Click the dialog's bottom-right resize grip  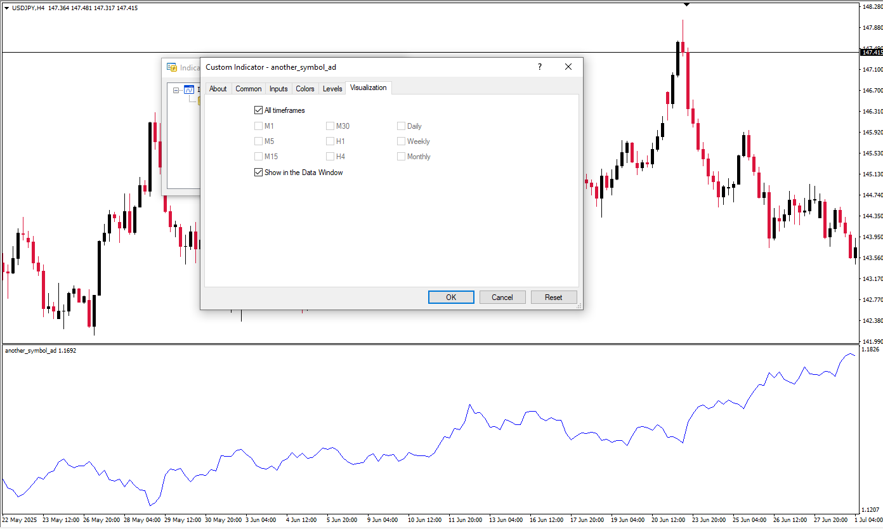(x=579, y=306)
